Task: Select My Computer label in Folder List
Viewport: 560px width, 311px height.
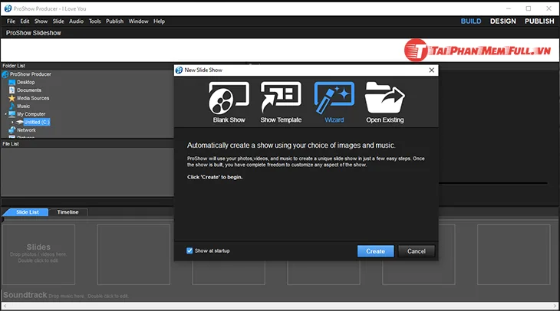Action: click(31, 114)
